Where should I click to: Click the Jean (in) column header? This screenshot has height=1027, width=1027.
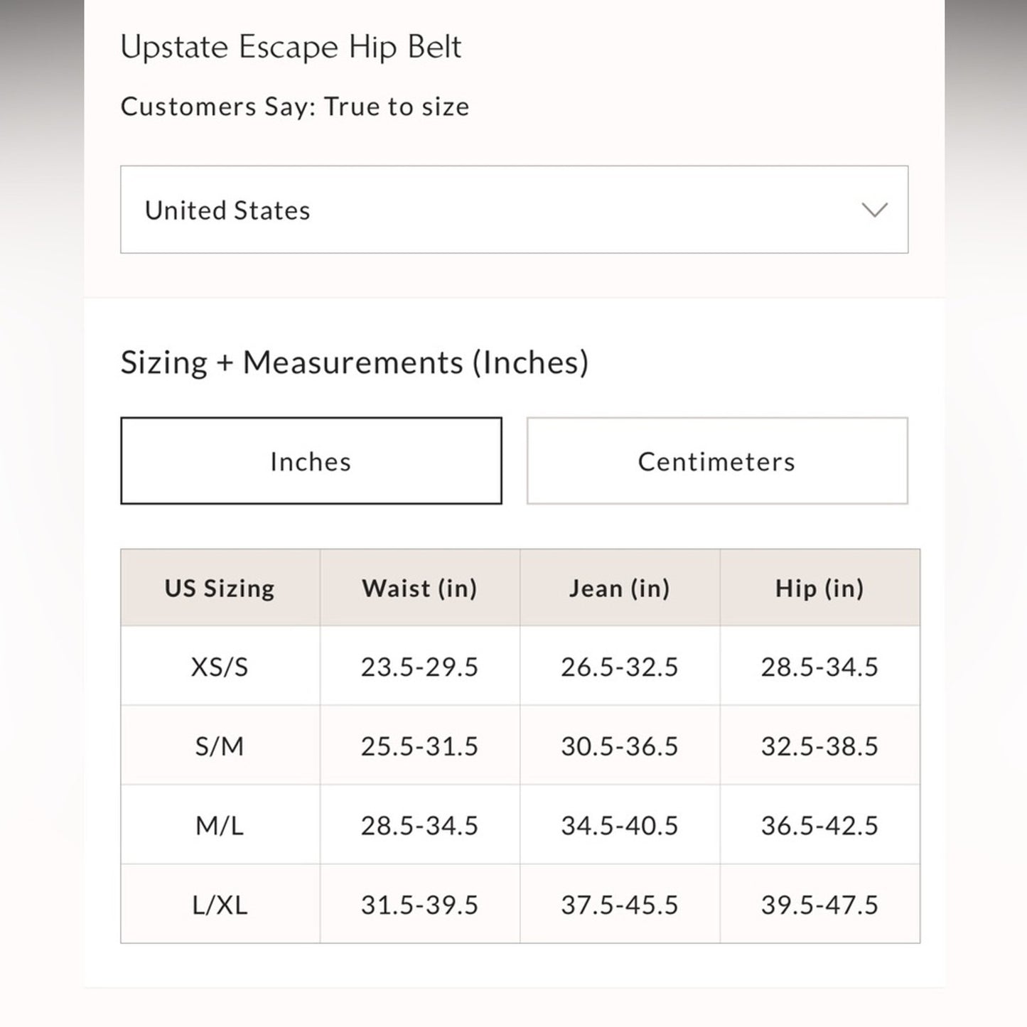(x=619, y=588)
